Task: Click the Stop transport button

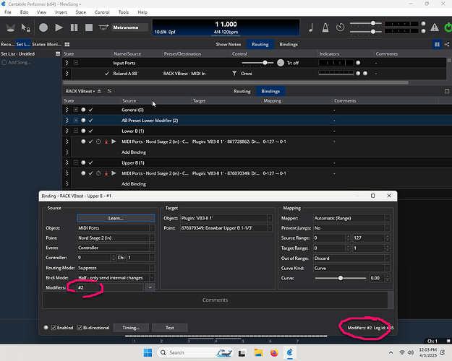Action: tap(89, 27)
